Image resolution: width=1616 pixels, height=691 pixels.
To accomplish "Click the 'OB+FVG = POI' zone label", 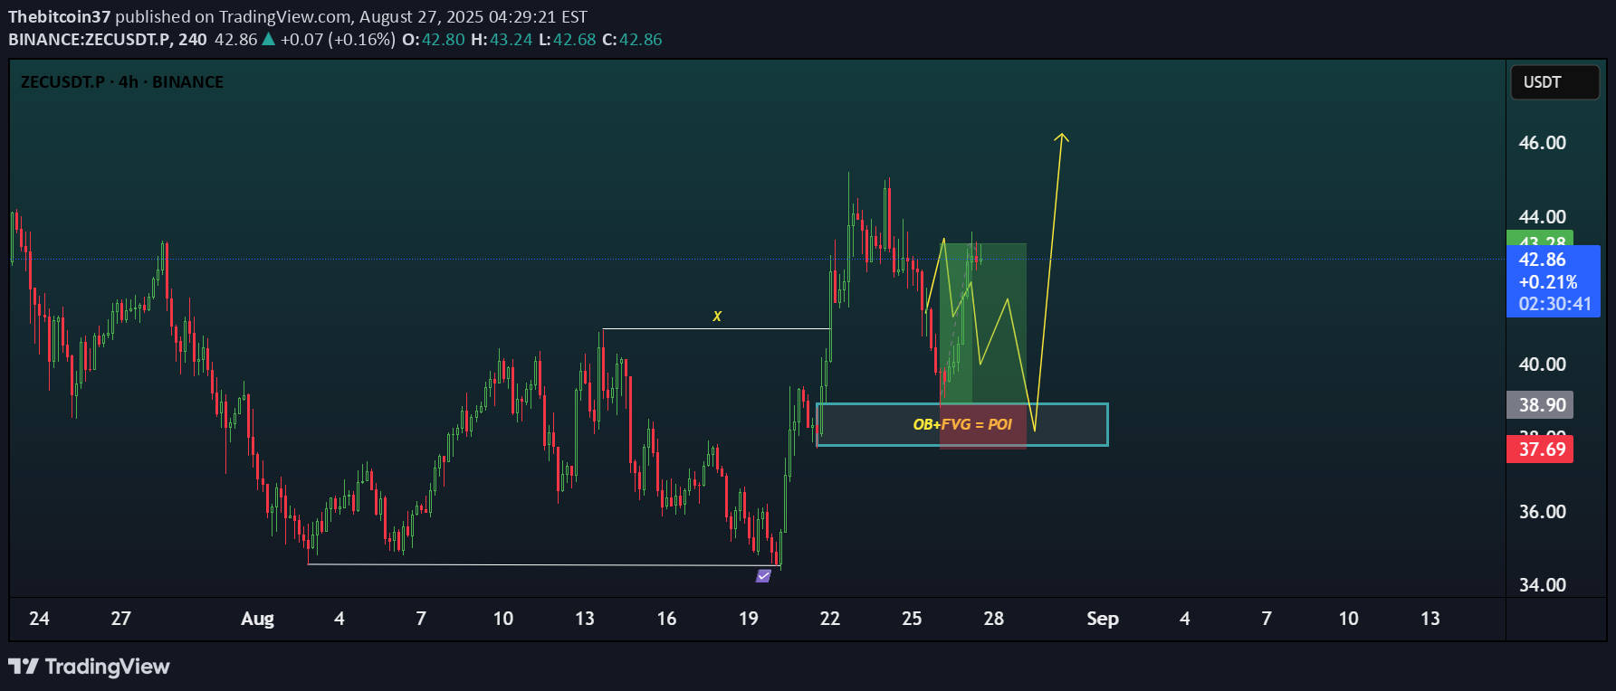I will pyautogui.click(x=962, y=424).
